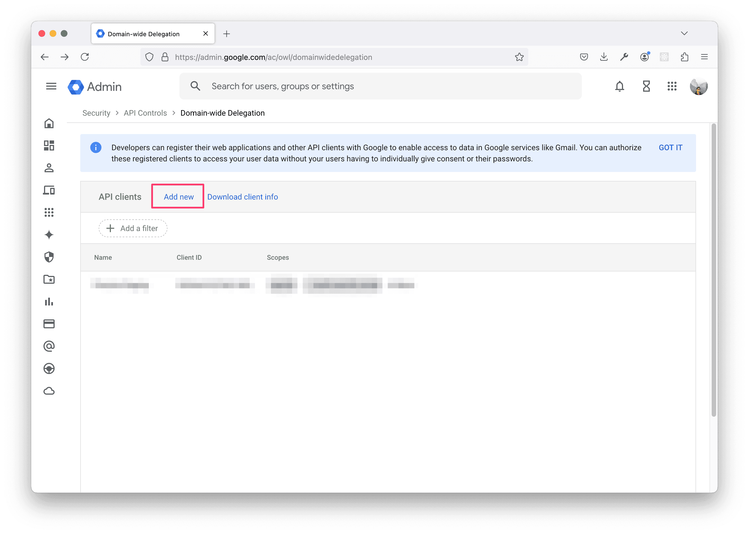This screenshot has height=534, width=749.
Task: Open the navigation menu with the hamburger icon
Action: [51, 86]
